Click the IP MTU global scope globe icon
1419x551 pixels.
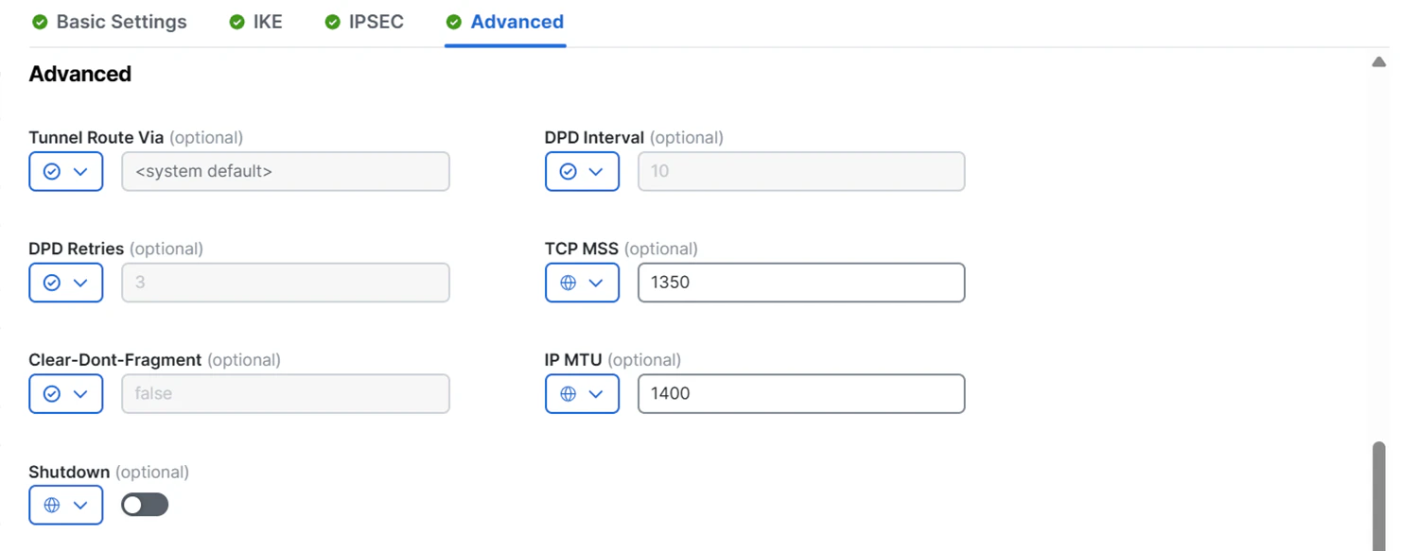(568, 394)
